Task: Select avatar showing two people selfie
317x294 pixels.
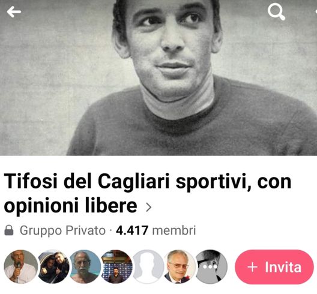Action: (x=53, y=267)
